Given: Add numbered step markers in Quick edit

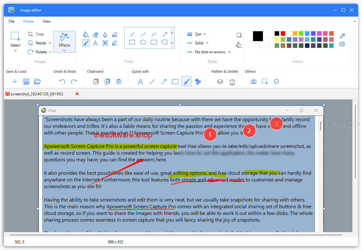Looking at the screenshot, I should 198,82.
